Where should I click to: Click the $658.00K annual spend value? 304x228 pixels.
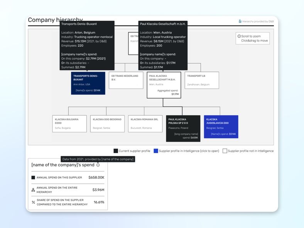pos(96,177)
